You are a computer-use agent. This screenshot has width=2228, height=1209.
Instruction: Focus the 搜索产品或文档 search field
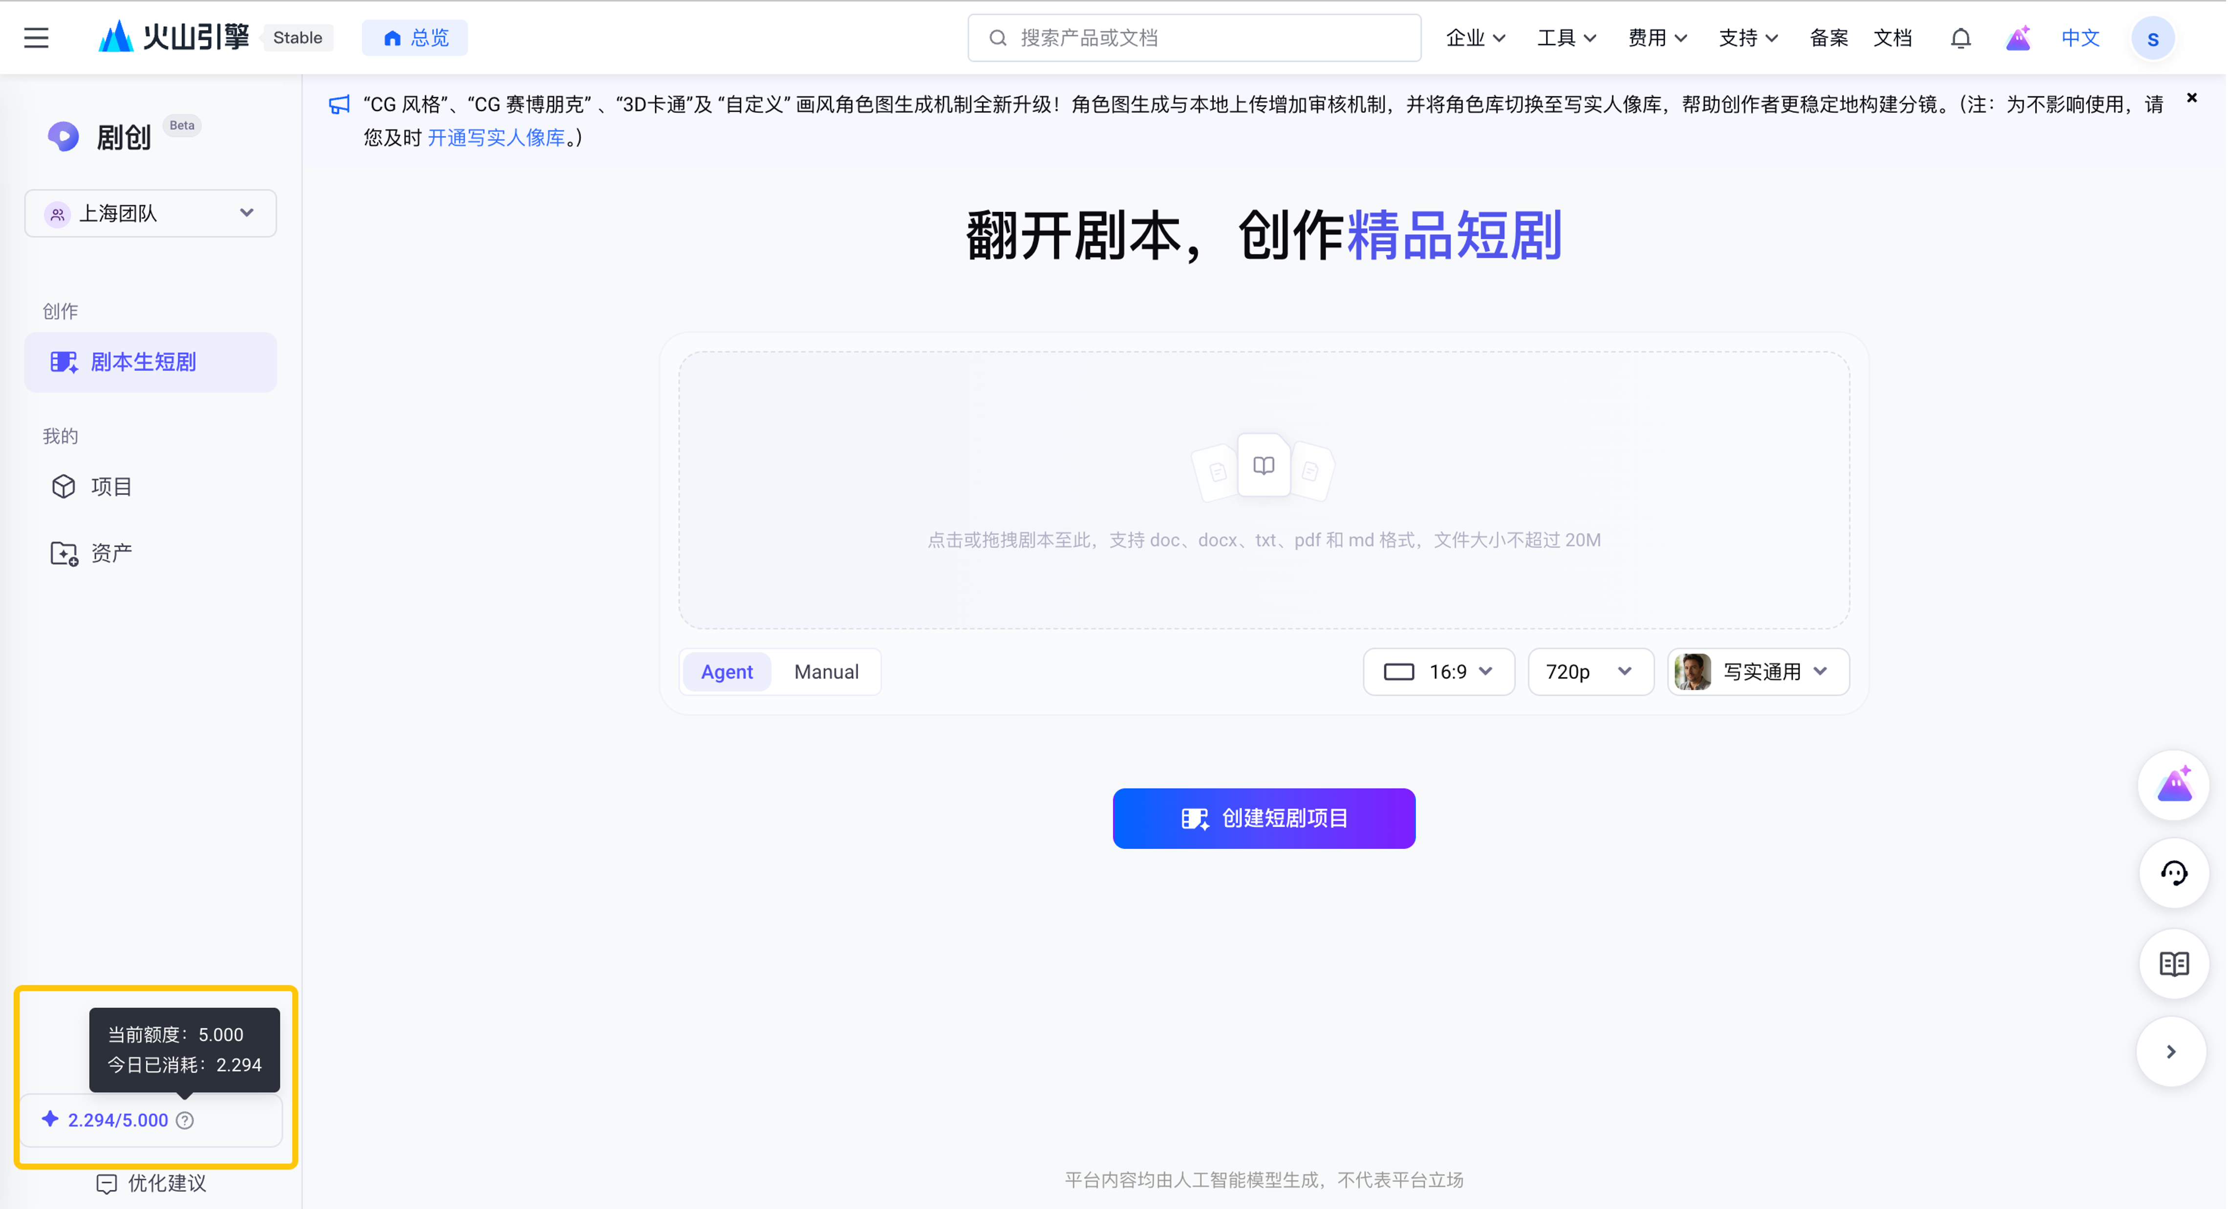[1194, 38]
